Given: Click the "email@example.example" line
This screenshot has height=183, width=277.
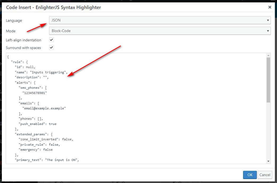Looking at the screenshot, I should [44, 108].
